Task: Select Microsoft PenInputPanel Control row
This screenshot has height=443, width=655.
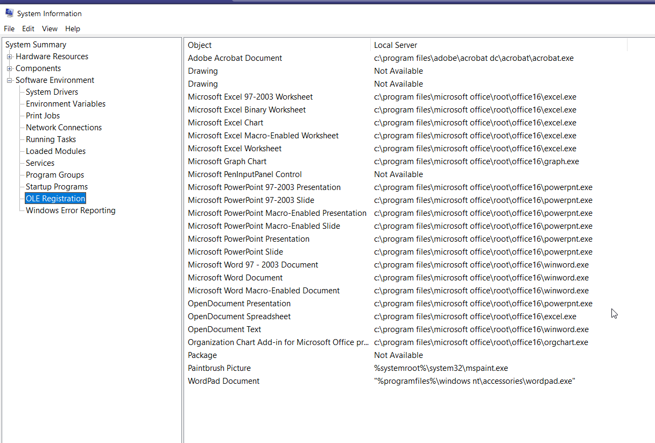Action: (x=245, y=174)
